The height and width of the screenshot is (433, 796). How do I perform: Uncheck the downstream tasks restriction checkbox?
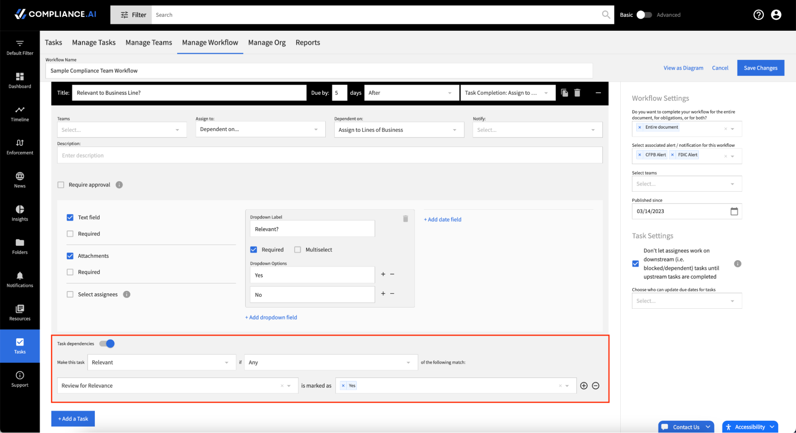click(636, 264)
